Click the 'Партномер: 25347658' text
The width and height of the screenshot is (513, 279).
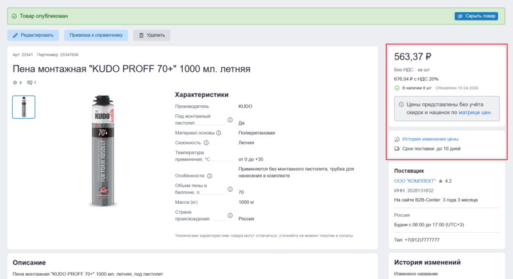[58, 55]
